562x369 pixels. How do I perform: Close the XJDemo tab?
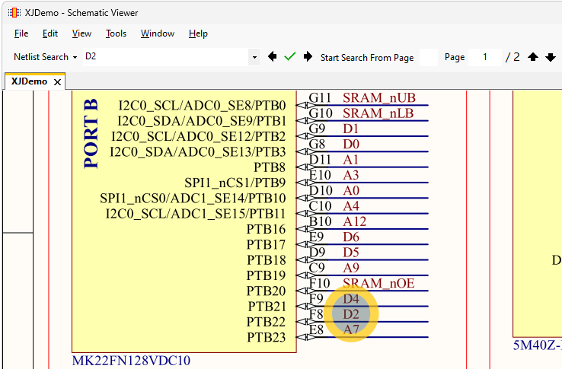click(58, 81)
